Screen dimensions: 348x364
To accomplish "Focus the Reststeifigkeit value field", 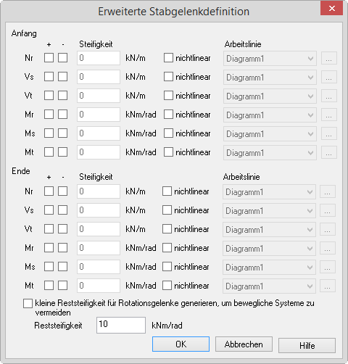I will [x=121, y=325].
